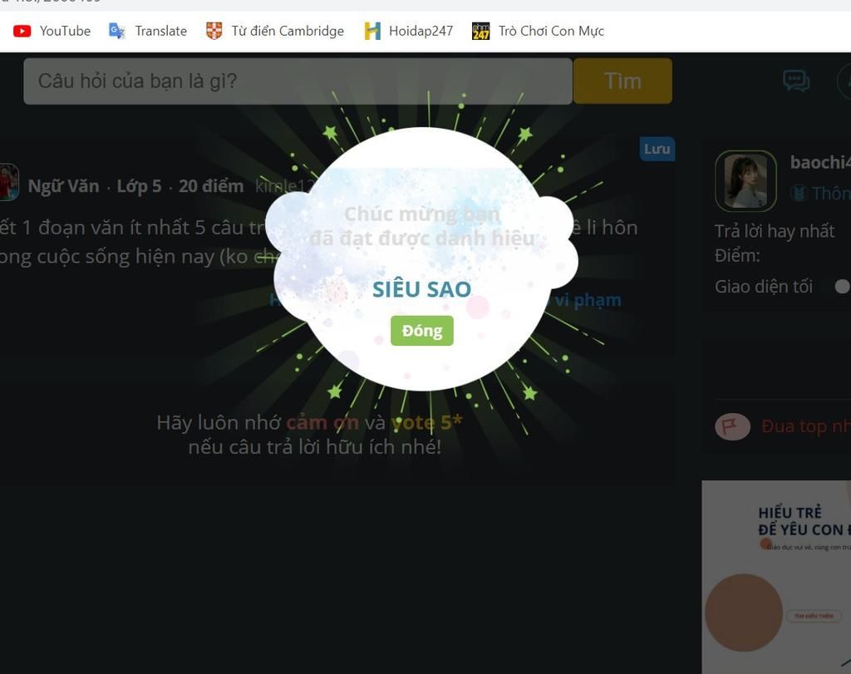This screenshot has height=674, width=851.
Task: Close the popup with Đóng button
Action: [x=421, y=331]
